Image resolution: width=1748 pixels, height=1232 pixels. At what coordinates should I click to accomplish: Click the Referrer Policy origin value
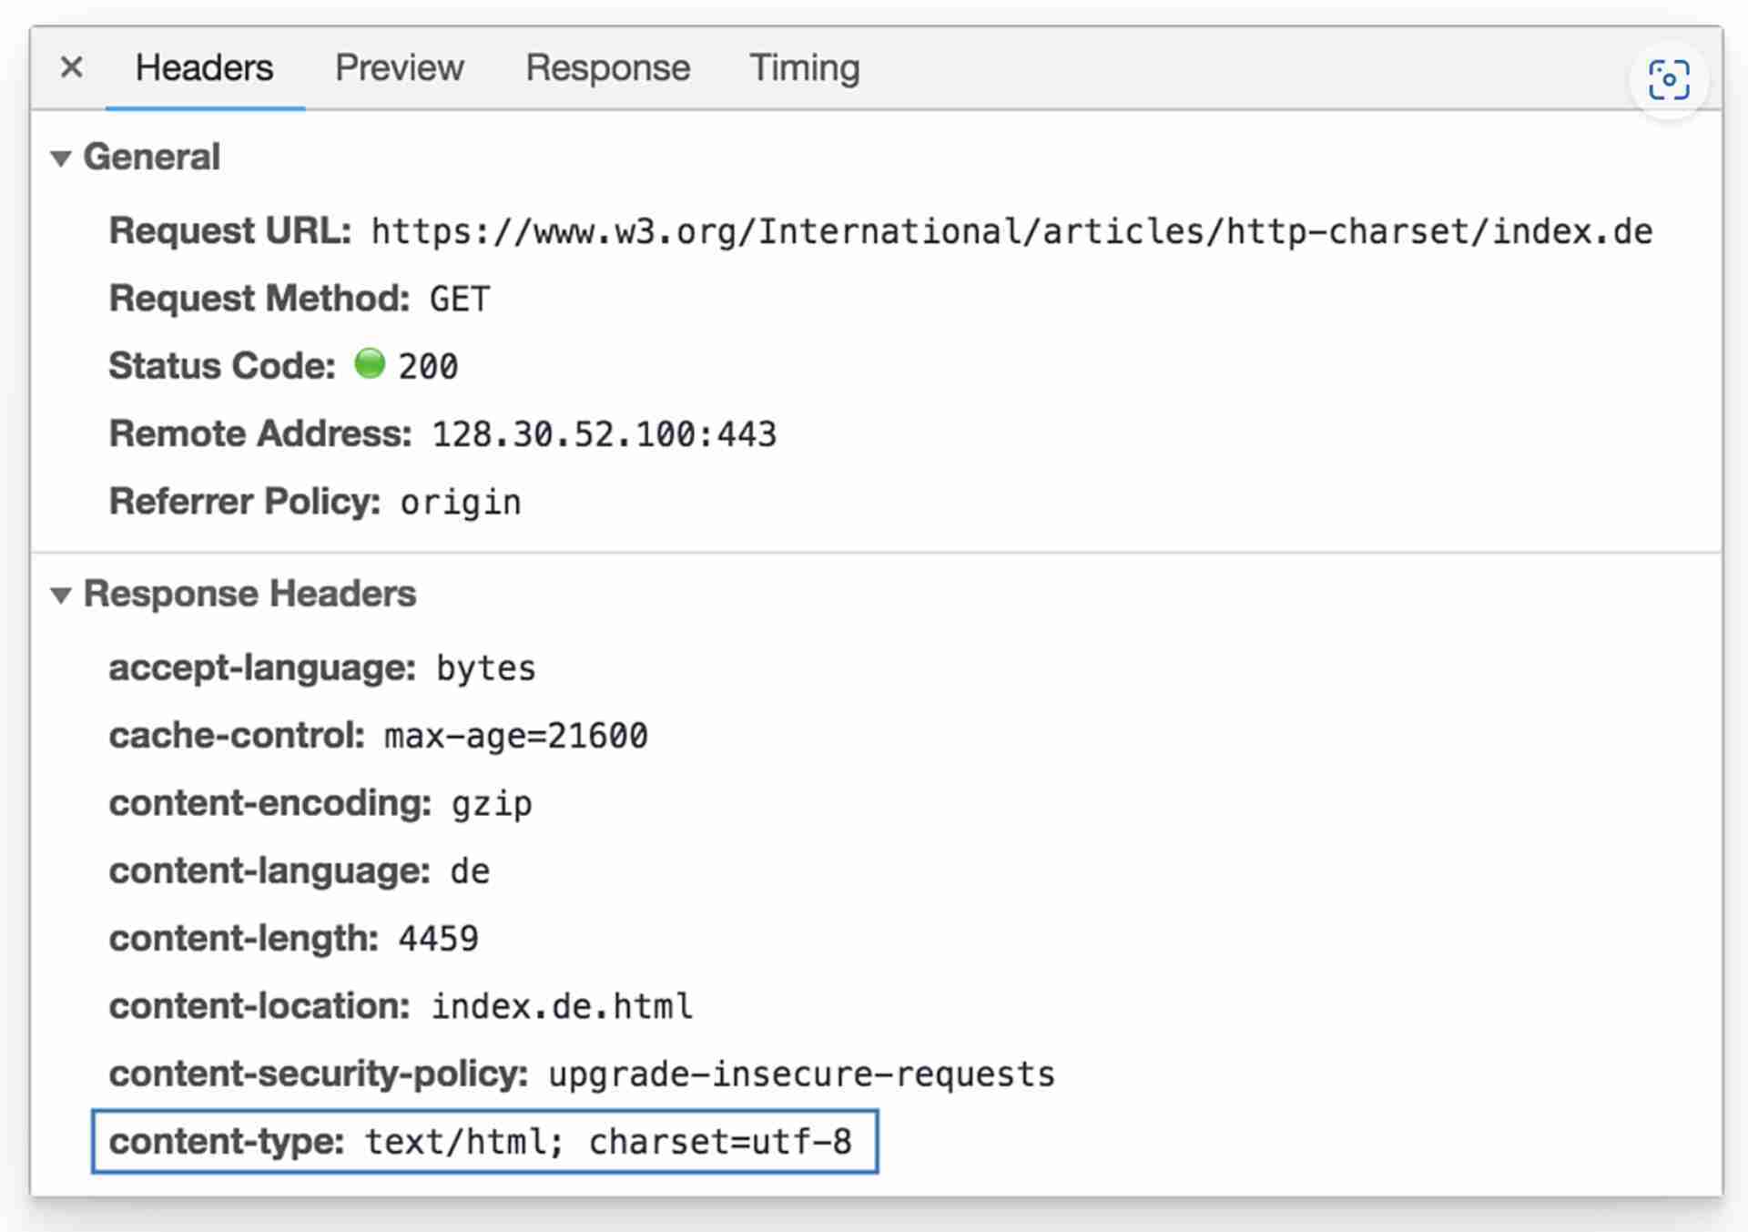point(461,503)
